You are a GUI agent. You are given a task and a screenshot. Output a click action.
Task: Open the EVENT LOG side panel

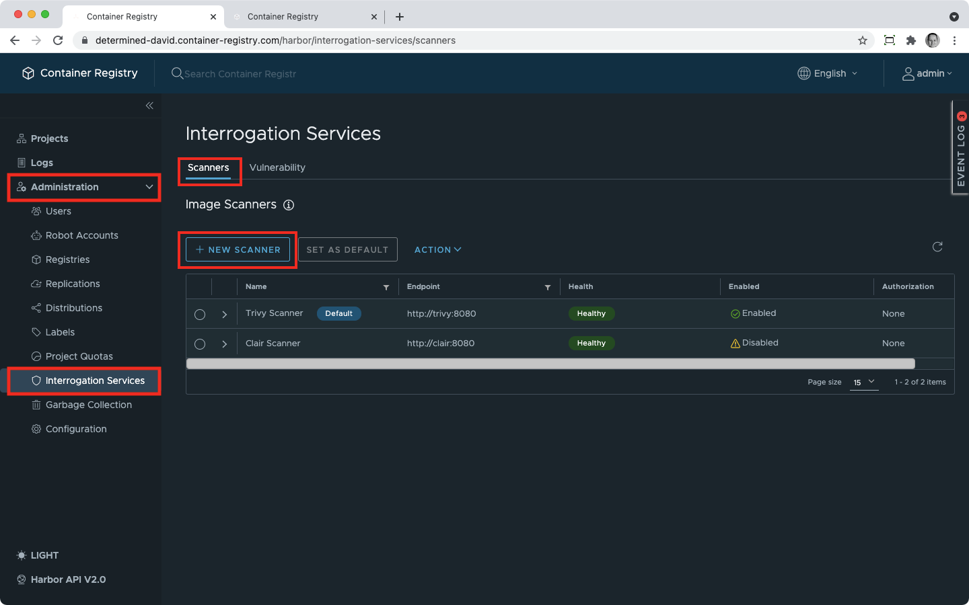[x=961, y=148]
